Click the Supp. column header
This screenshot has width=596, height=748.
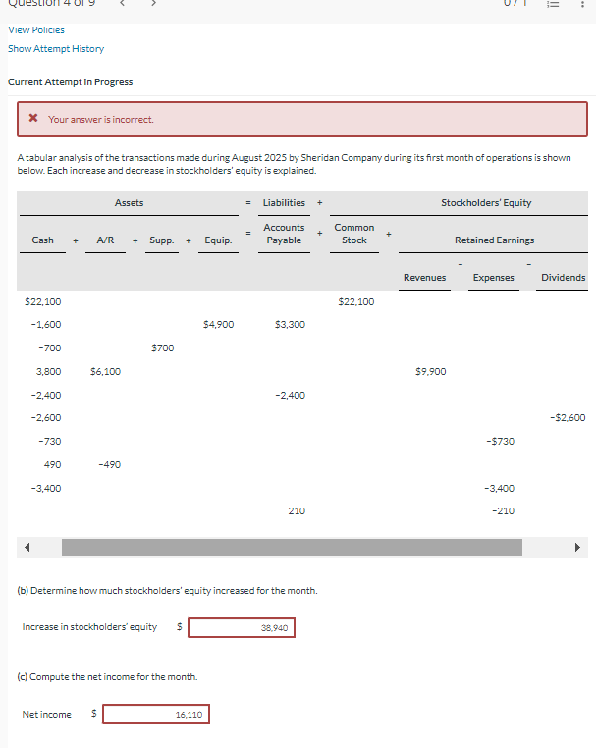click(162, 240)
